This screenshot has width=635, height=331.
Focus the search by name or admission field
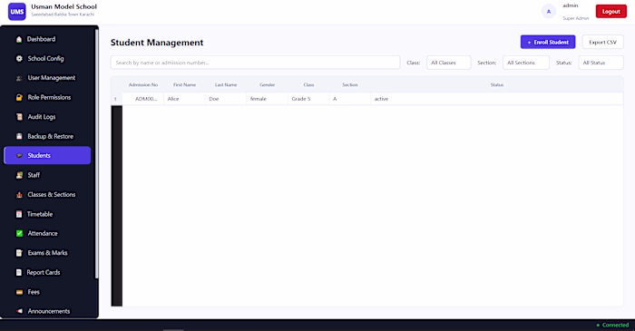256,63
